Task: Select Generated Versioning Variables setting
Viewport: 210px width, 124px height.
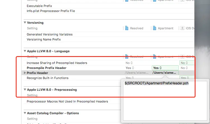Action: pos(50,34)
